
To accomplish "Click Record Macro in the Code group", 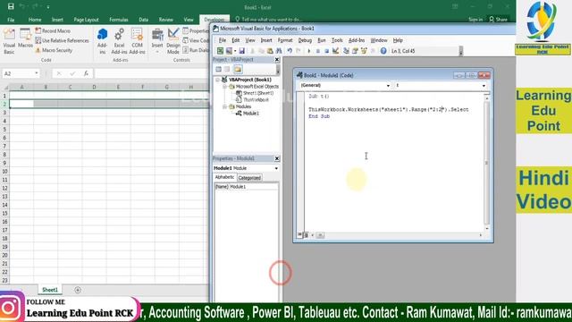I will 53,31.
